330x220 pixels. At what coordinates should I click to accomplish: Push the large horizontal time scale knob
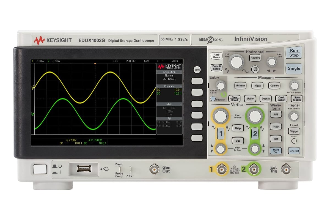237,62
